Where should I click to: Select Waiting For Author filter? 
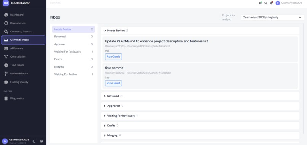point(74,74)
